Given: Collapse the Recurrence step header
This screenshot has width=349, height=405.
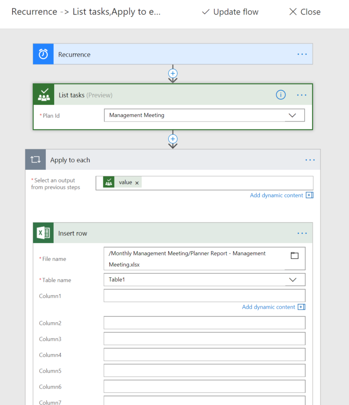Looking at the screenshot, I should click(x=173, y=54).
